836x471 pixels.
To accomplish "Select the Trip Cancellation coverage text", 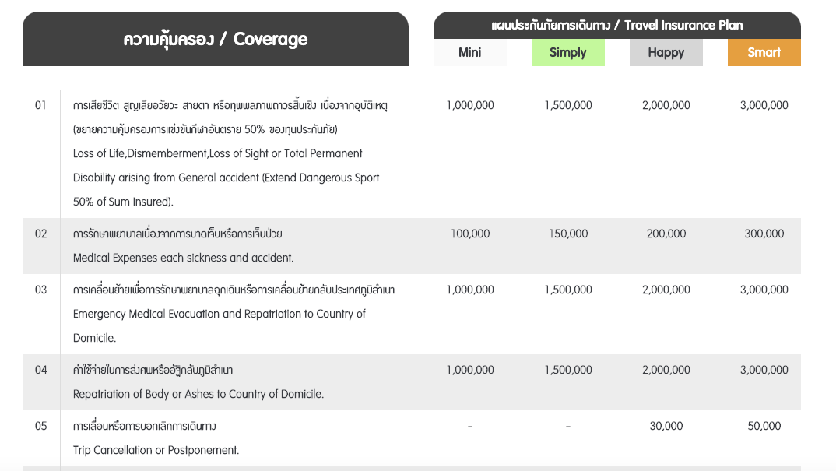I will click(x=156, y=450).
